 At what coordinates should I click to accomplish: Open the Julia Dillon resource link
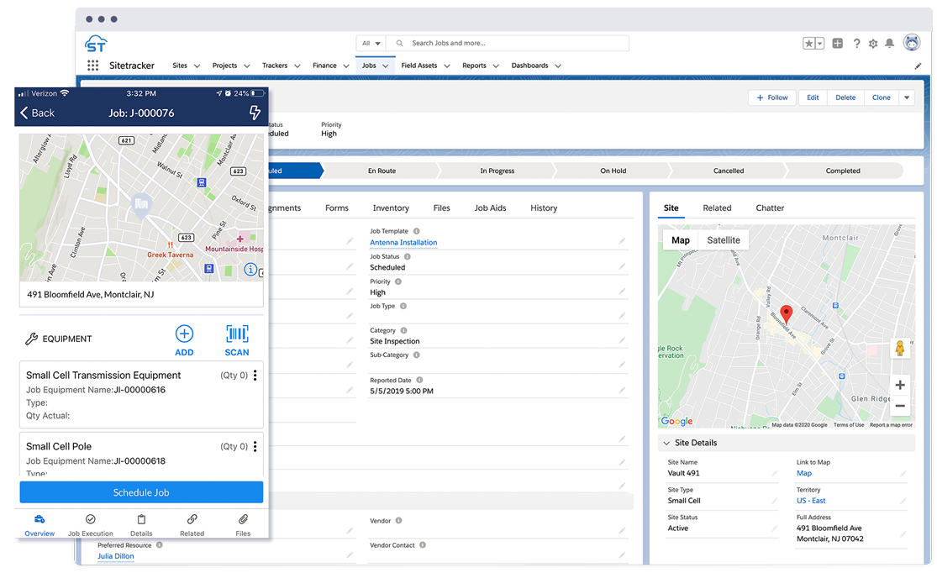[x=116, y=556]
